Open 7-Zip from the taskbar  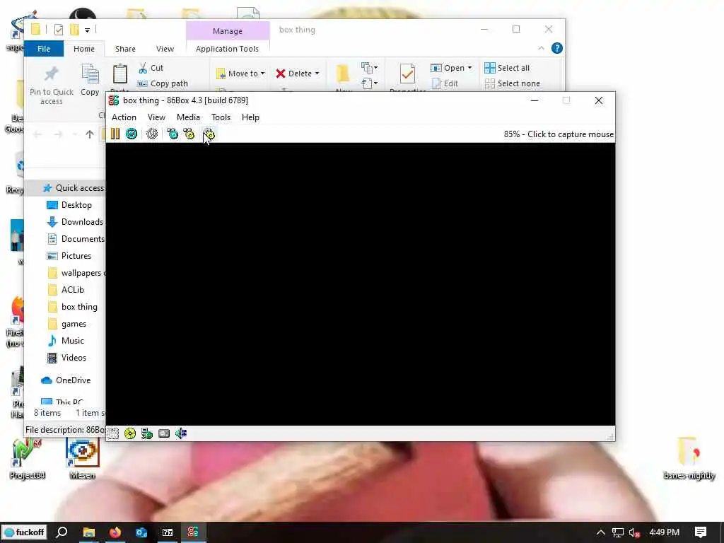pos(167,532)
